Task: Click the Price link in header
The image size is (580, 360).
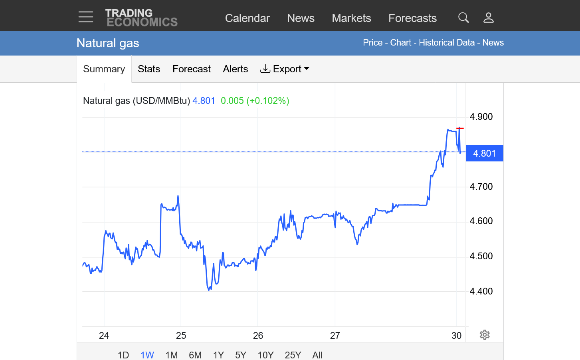Action: pyautogui.click(x=372, y=43)
